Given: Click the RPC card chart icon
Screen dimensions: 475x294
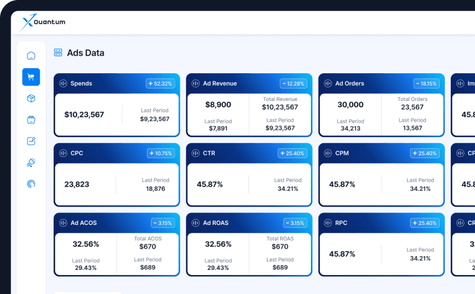Looking at the screenshot, I should [x=327, y=223].
